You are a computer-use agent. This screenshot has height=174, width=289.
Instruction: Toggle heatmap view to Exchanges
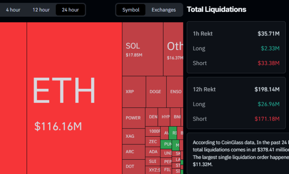click(x=163, y=10)
